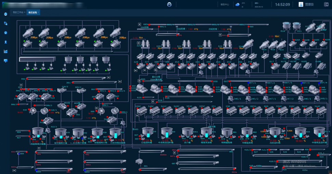Toggle the blue indicator at conveyor 604X
Viewport: 332px width, 174px height.
pos(36,170)
